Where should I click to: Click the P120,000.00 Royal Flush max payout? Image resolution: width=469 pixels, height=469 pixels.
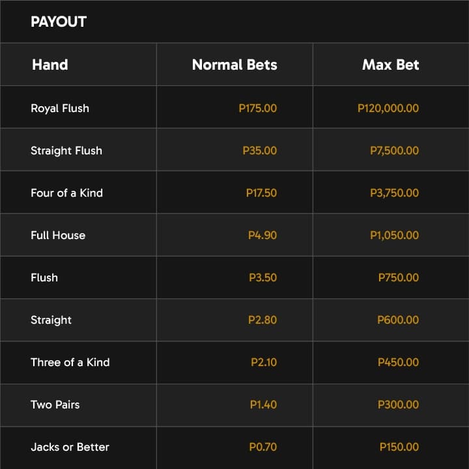tap(388, 108)
